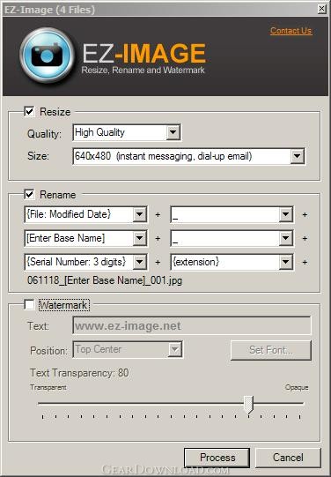The width and height of the screenshot is (331, 477).
Task: Click the Opaque label above slider
Action: point(297,387)
